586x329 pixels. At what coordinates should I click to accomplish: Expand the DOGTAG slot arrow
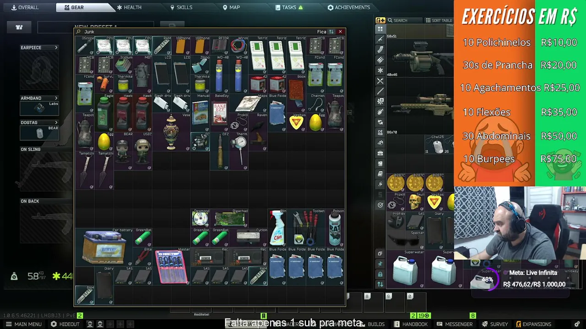(x=56, y=122)
